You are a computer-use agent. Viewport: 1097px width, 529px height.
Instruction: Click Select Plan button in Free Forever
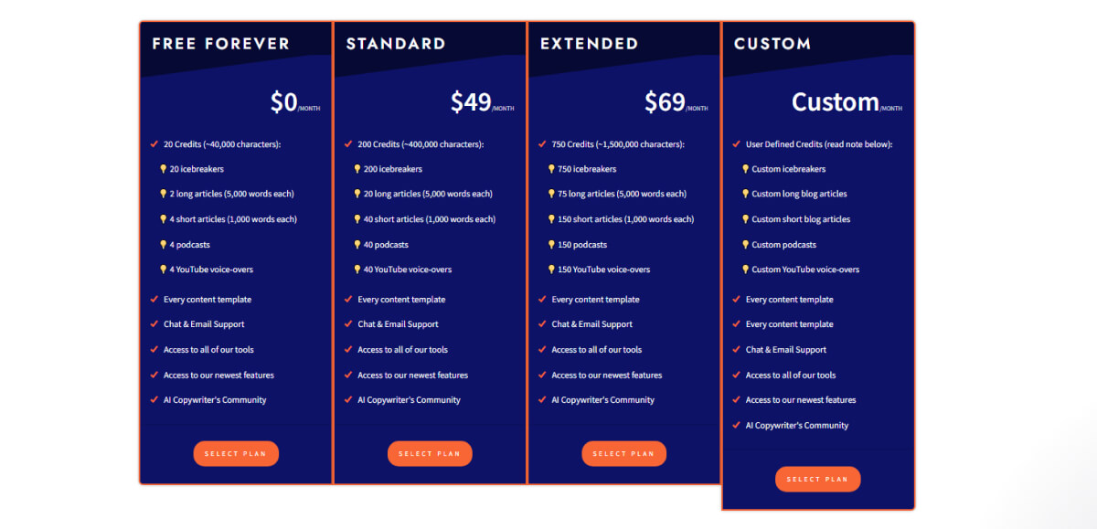tap(235, 453)
